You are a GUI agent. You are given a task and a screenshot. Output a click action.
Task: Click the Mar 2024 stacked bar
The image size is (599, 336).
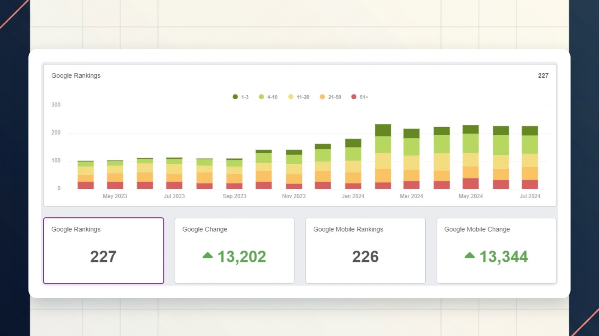point(411,159)
